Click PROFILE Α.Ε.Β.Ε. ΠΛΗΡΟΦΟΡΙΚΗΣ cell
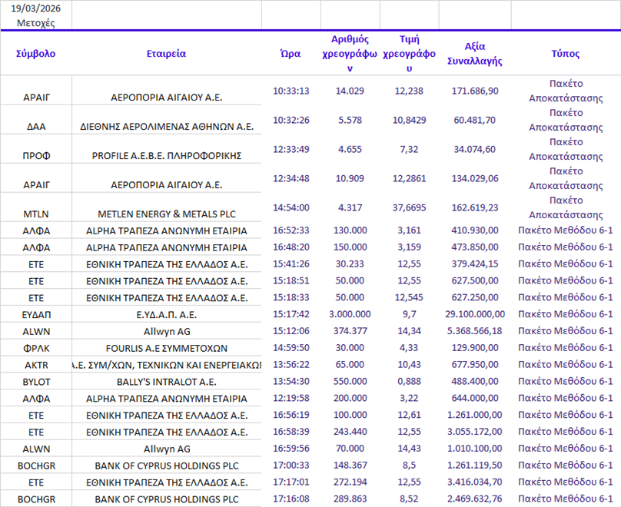 (166, 155)
